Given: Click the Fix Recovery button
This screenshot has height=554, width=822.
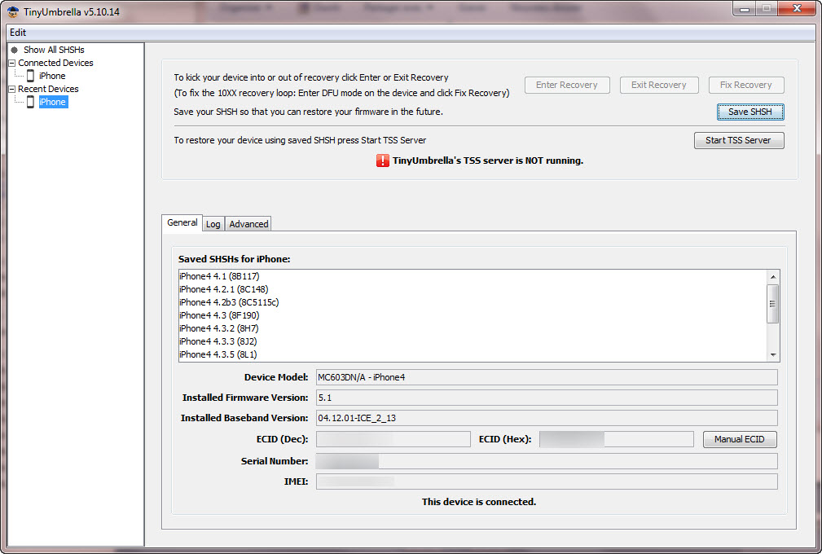Looking at the screenshot, I should click(746, 85).
